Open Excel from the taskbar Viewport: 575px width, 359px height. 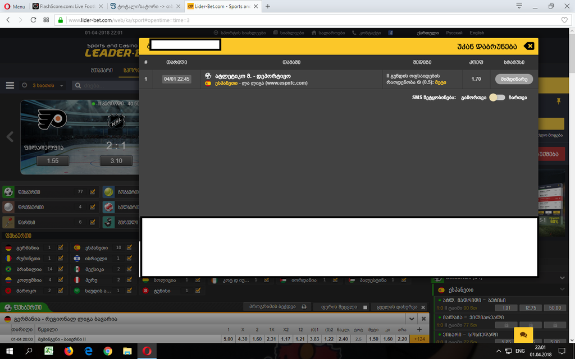point(49,351)
